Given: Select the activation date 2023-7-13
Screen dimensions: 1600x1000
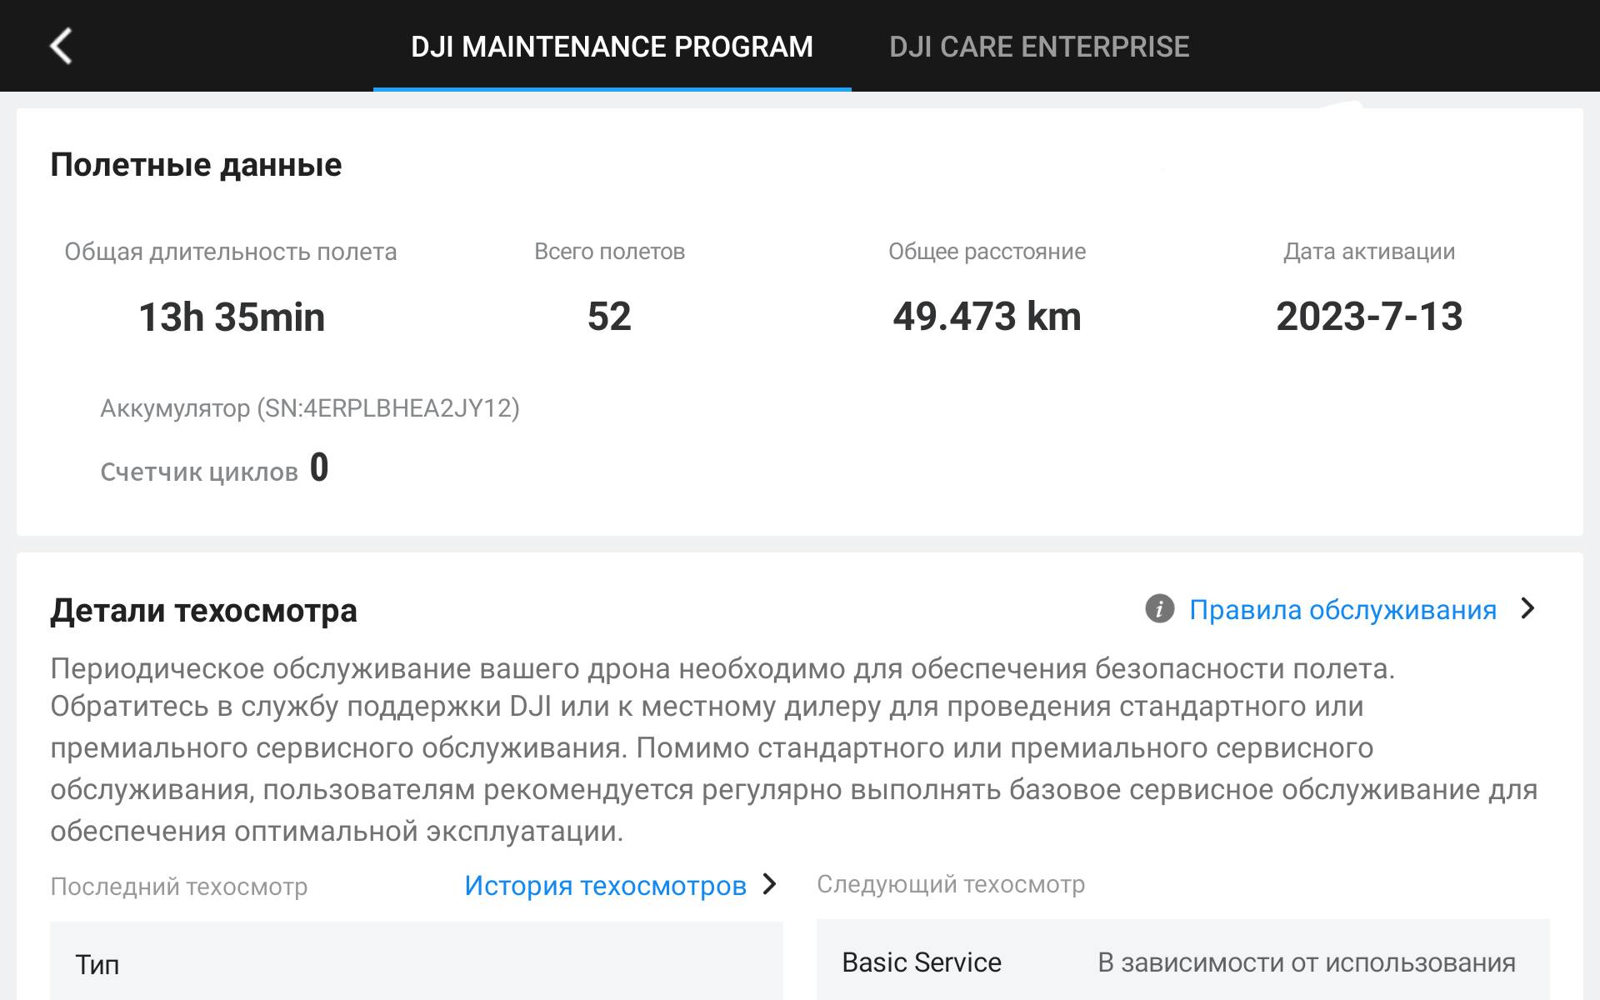Looking at the screenshot, I should coord(1369,317).
